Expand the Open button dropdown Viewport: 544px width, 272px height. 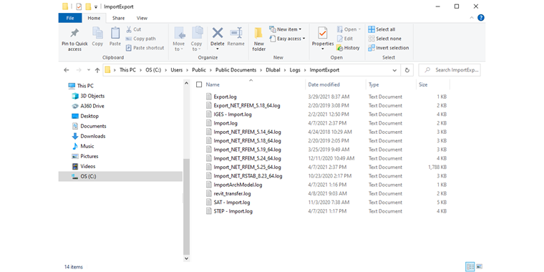point(359,29)
